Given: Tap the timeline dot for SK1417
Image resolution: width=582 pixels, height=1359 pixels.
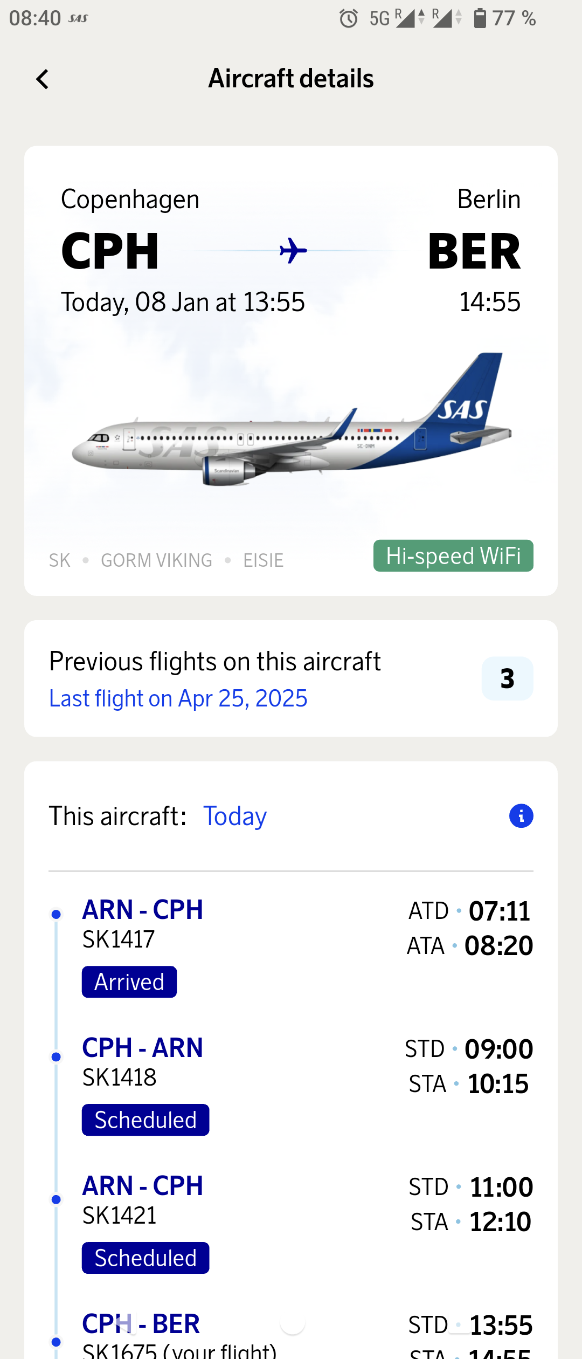Looking at the screenshot, I should tap(56, 914).
